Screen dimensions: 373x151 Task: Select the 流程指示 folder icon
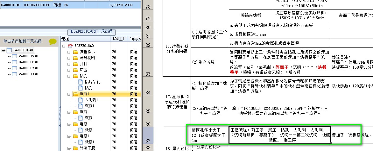coord(75,52)
